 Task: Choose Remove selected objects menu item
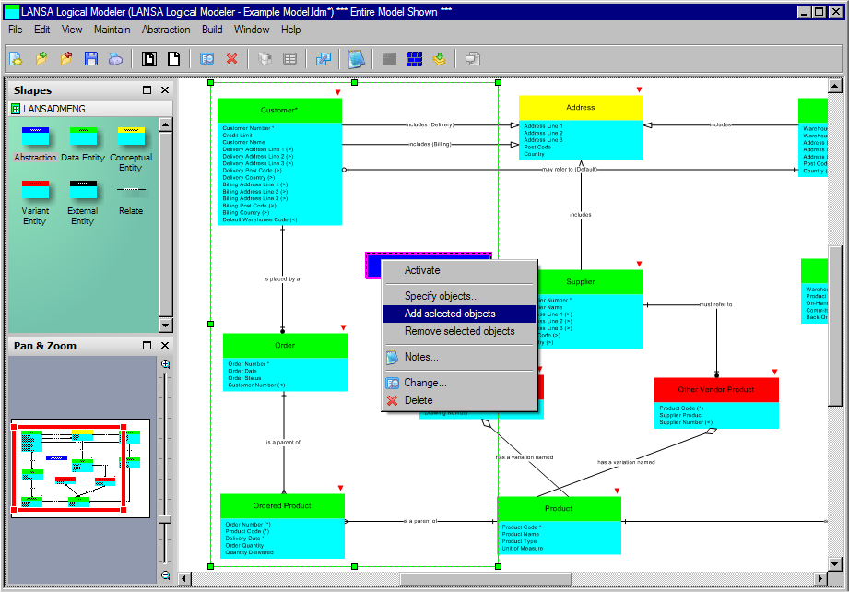coord(460,331)
